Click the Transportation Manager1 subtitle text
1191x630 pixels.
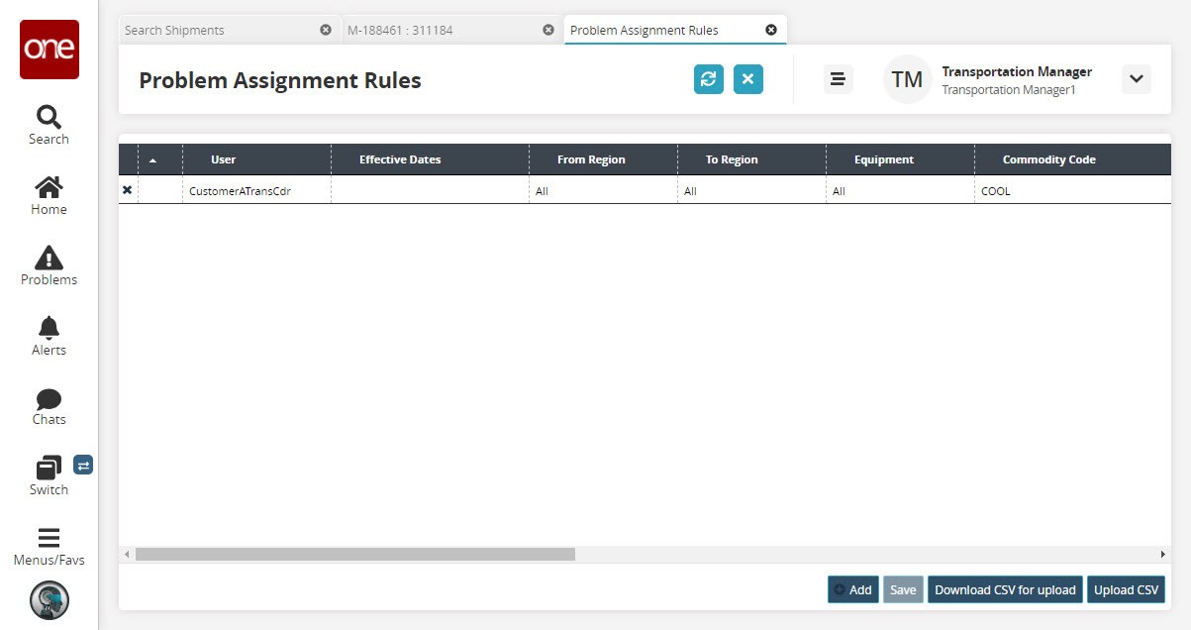tap(1009, 90)
